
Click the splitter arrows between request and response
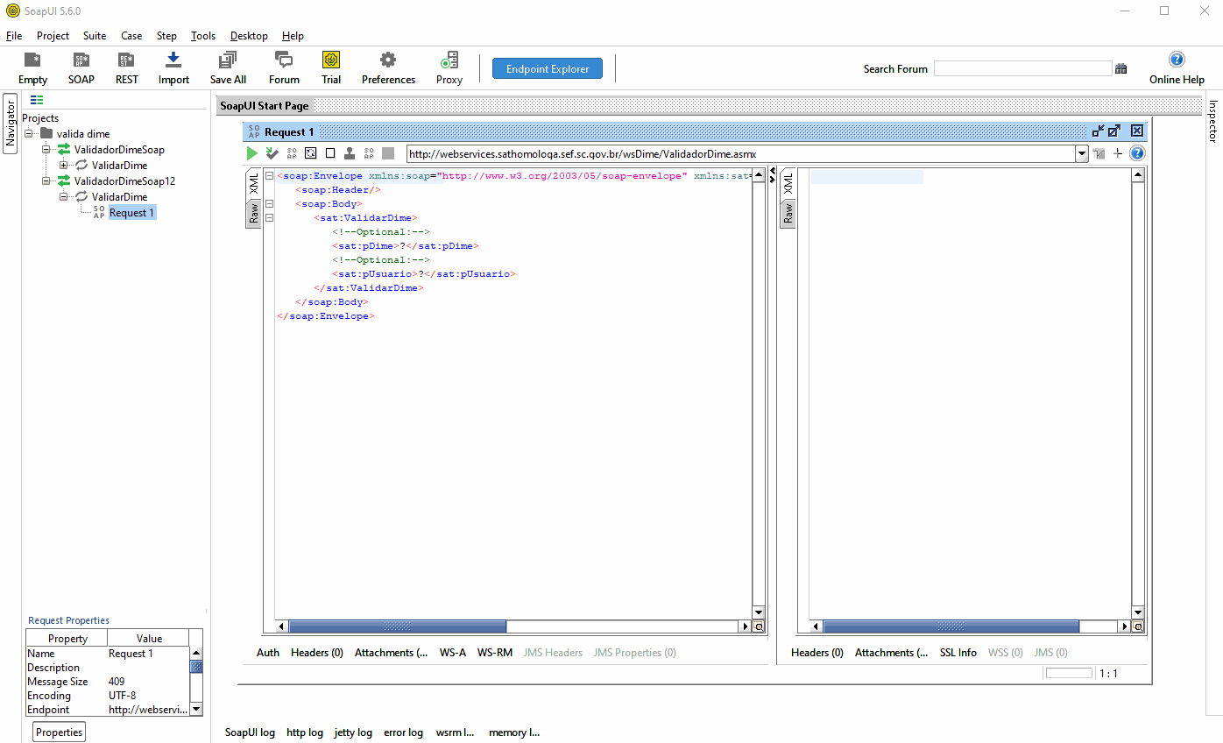[773, 175]
